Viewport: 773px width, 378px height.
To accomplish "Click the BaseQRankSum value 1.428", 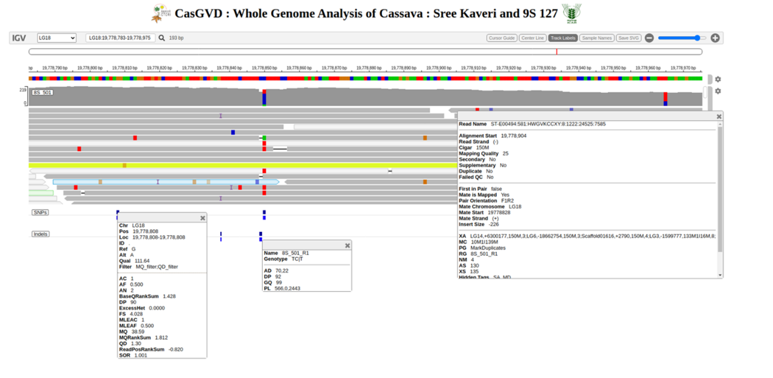I will coord(169,297).
